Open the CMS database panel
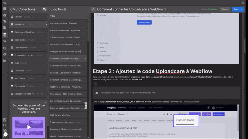The image size is (248, 139). click(5, 35)
